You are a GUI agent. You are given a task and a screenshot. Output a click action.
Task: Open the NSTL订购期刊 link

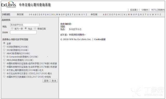158,10
